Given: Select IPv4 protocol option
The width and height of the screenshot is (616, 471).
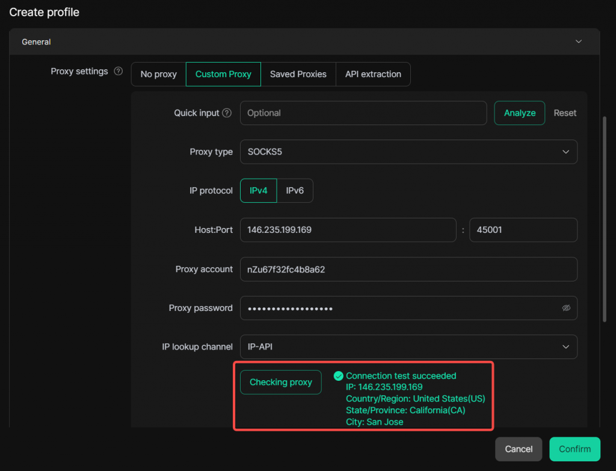Looking at the screenshot, I should pos(259,191).
